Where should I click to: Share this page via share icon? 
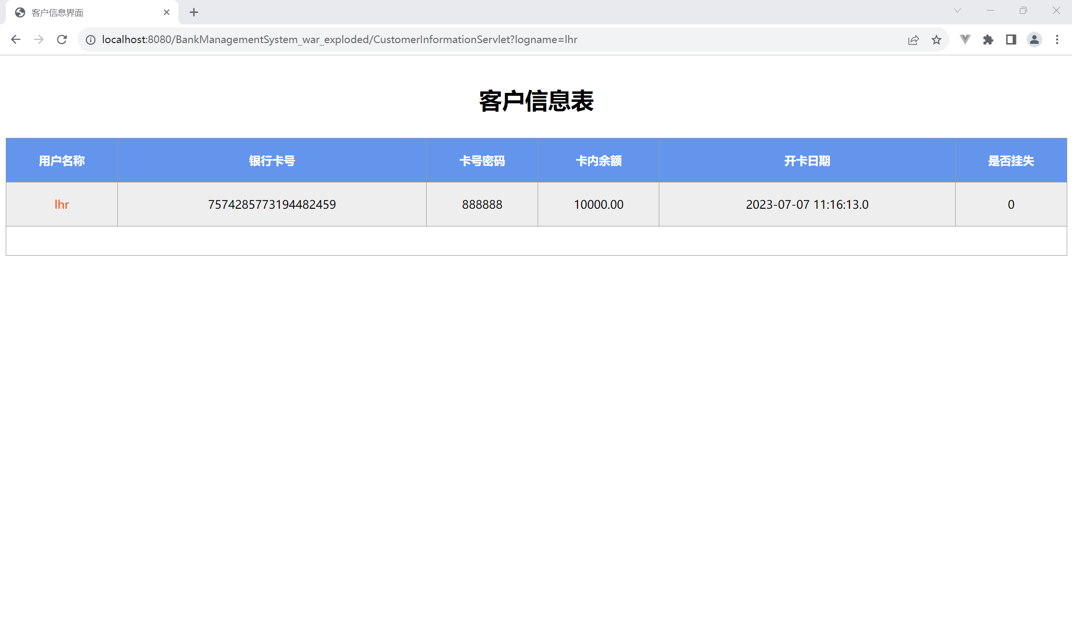click(913, 40)
